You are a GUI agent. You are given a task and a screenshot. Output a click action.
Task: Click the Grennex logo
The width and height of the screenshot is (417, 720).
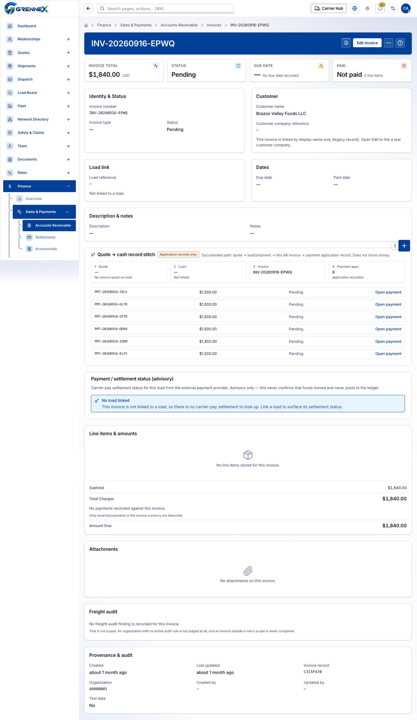click(x=27, y=8)
